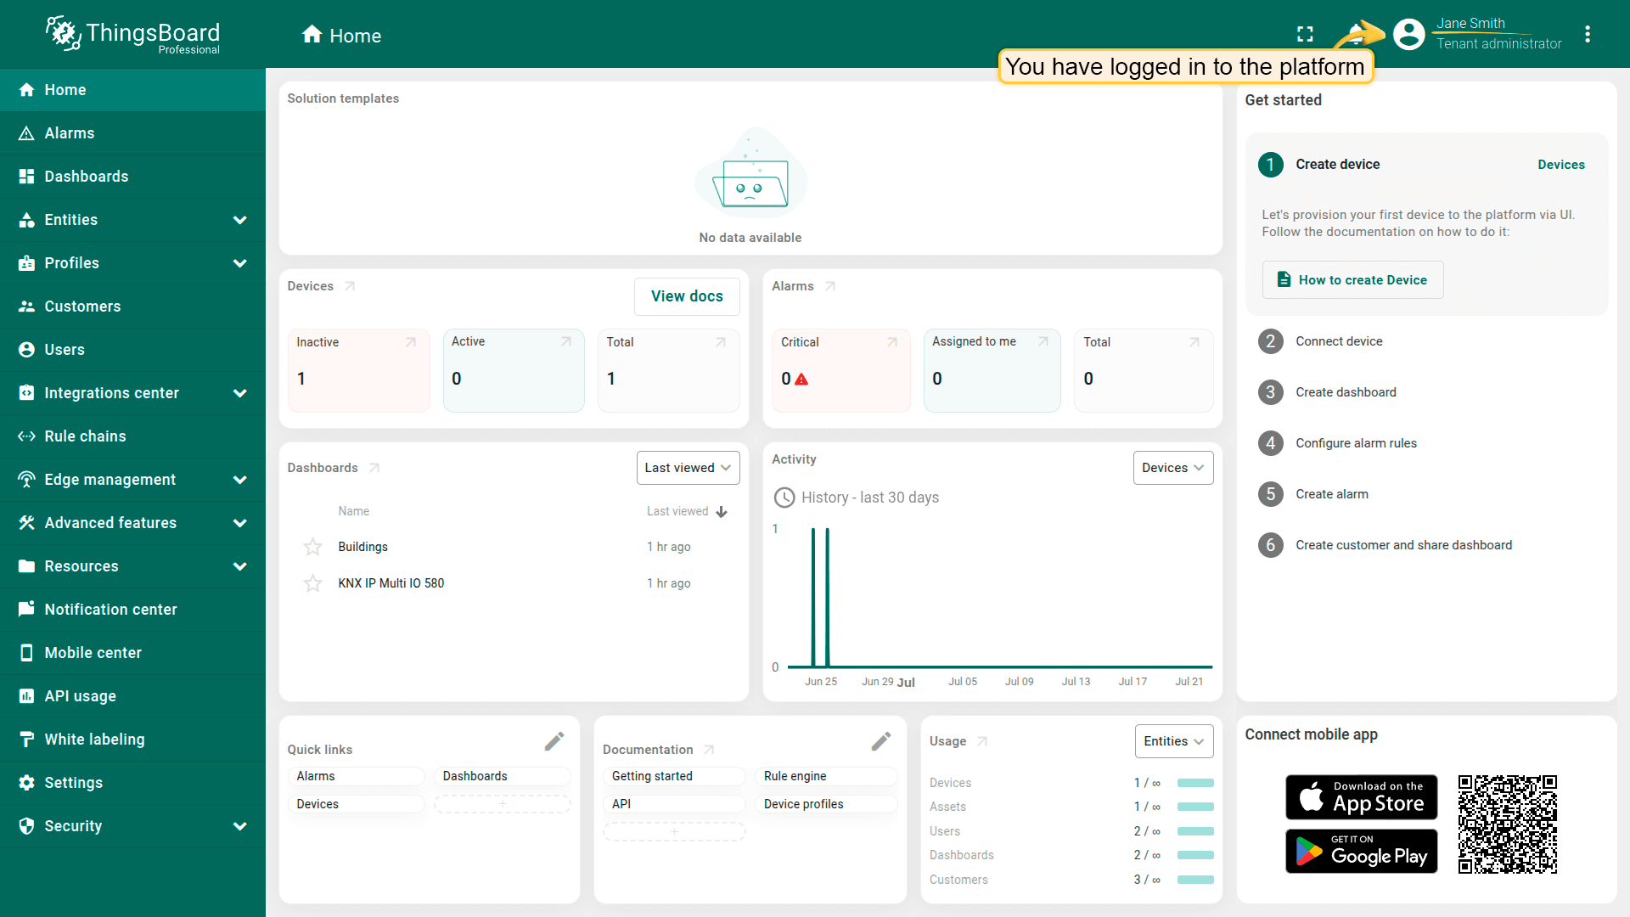Open the Last viewed dropdown
Image resolution: width=1630 pixels, height=917 pixels.
(688, 468)
